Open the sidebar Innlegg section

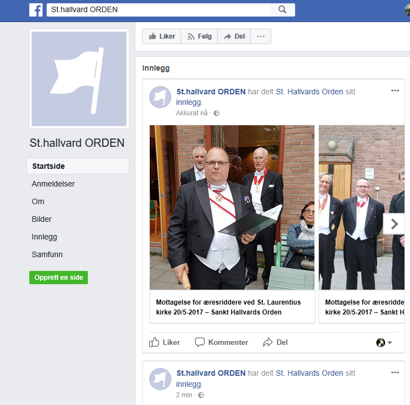[44, 237]
